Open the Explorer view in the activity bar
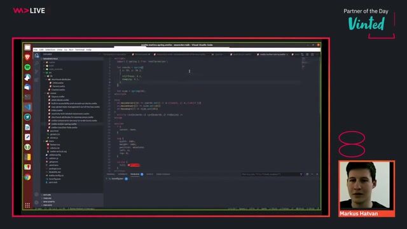Screen dimensions: 407x229 coord(37,55)
